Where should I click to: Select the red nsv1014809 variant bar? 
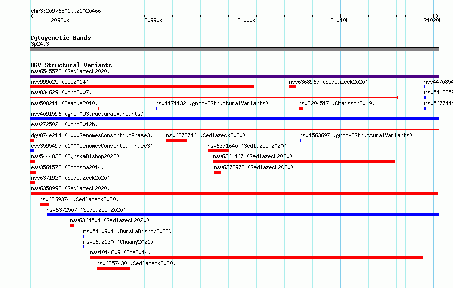click(257, 258)
